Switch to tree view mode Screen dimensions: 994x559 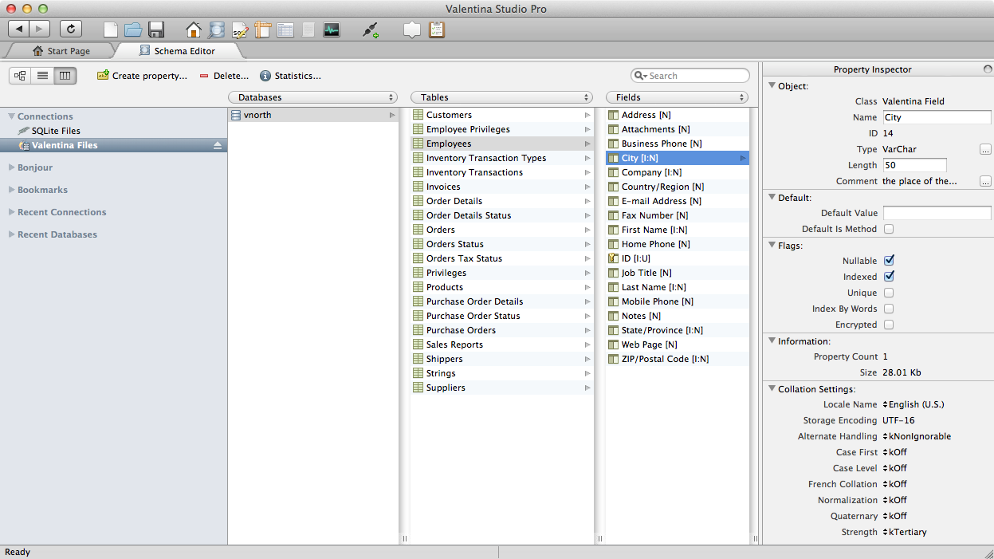[x=20, y=75]
